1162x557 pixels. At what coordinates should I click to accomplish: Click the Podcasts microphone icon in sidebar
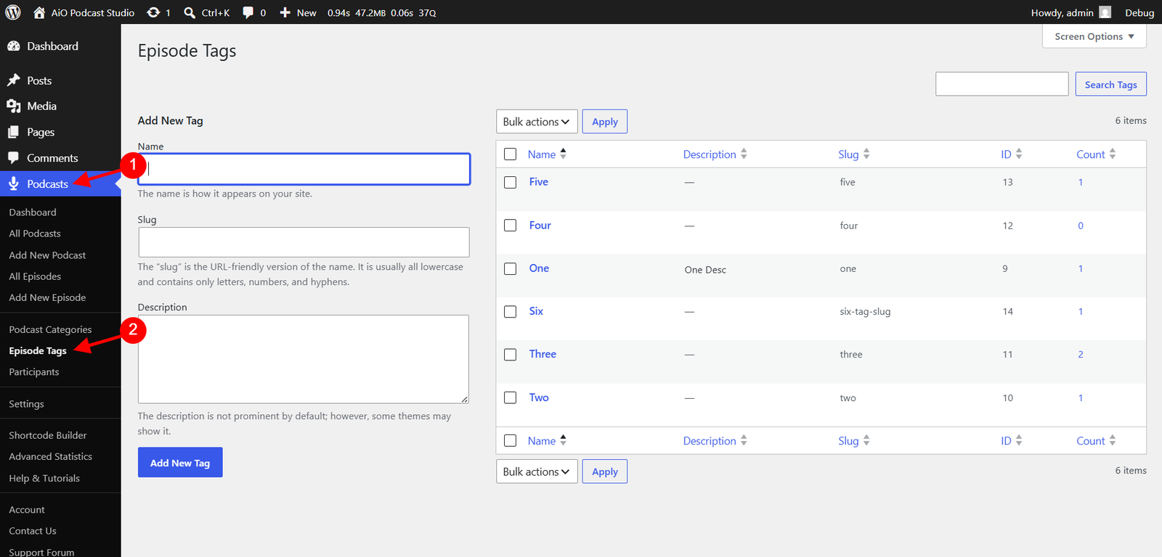click(14, 183)
